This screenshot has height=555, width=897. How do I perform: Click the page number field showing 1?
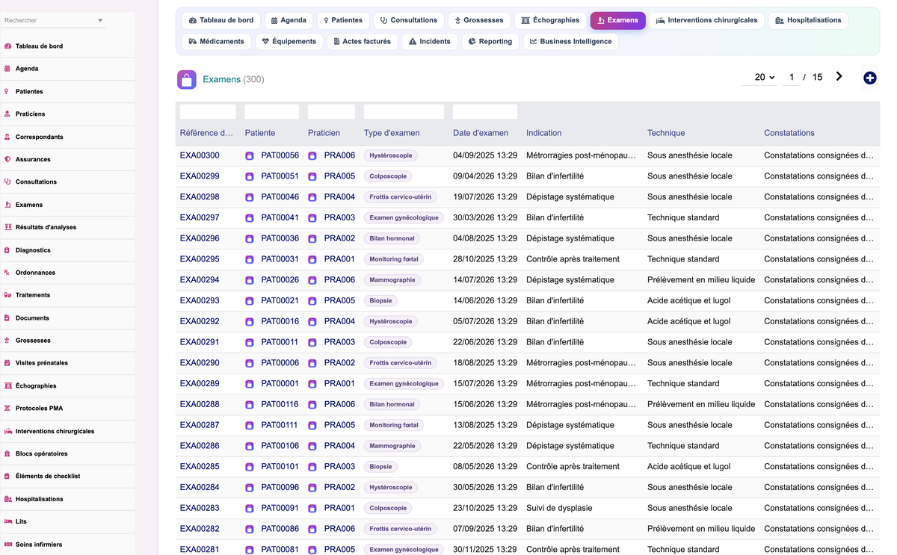click(792, 77)
